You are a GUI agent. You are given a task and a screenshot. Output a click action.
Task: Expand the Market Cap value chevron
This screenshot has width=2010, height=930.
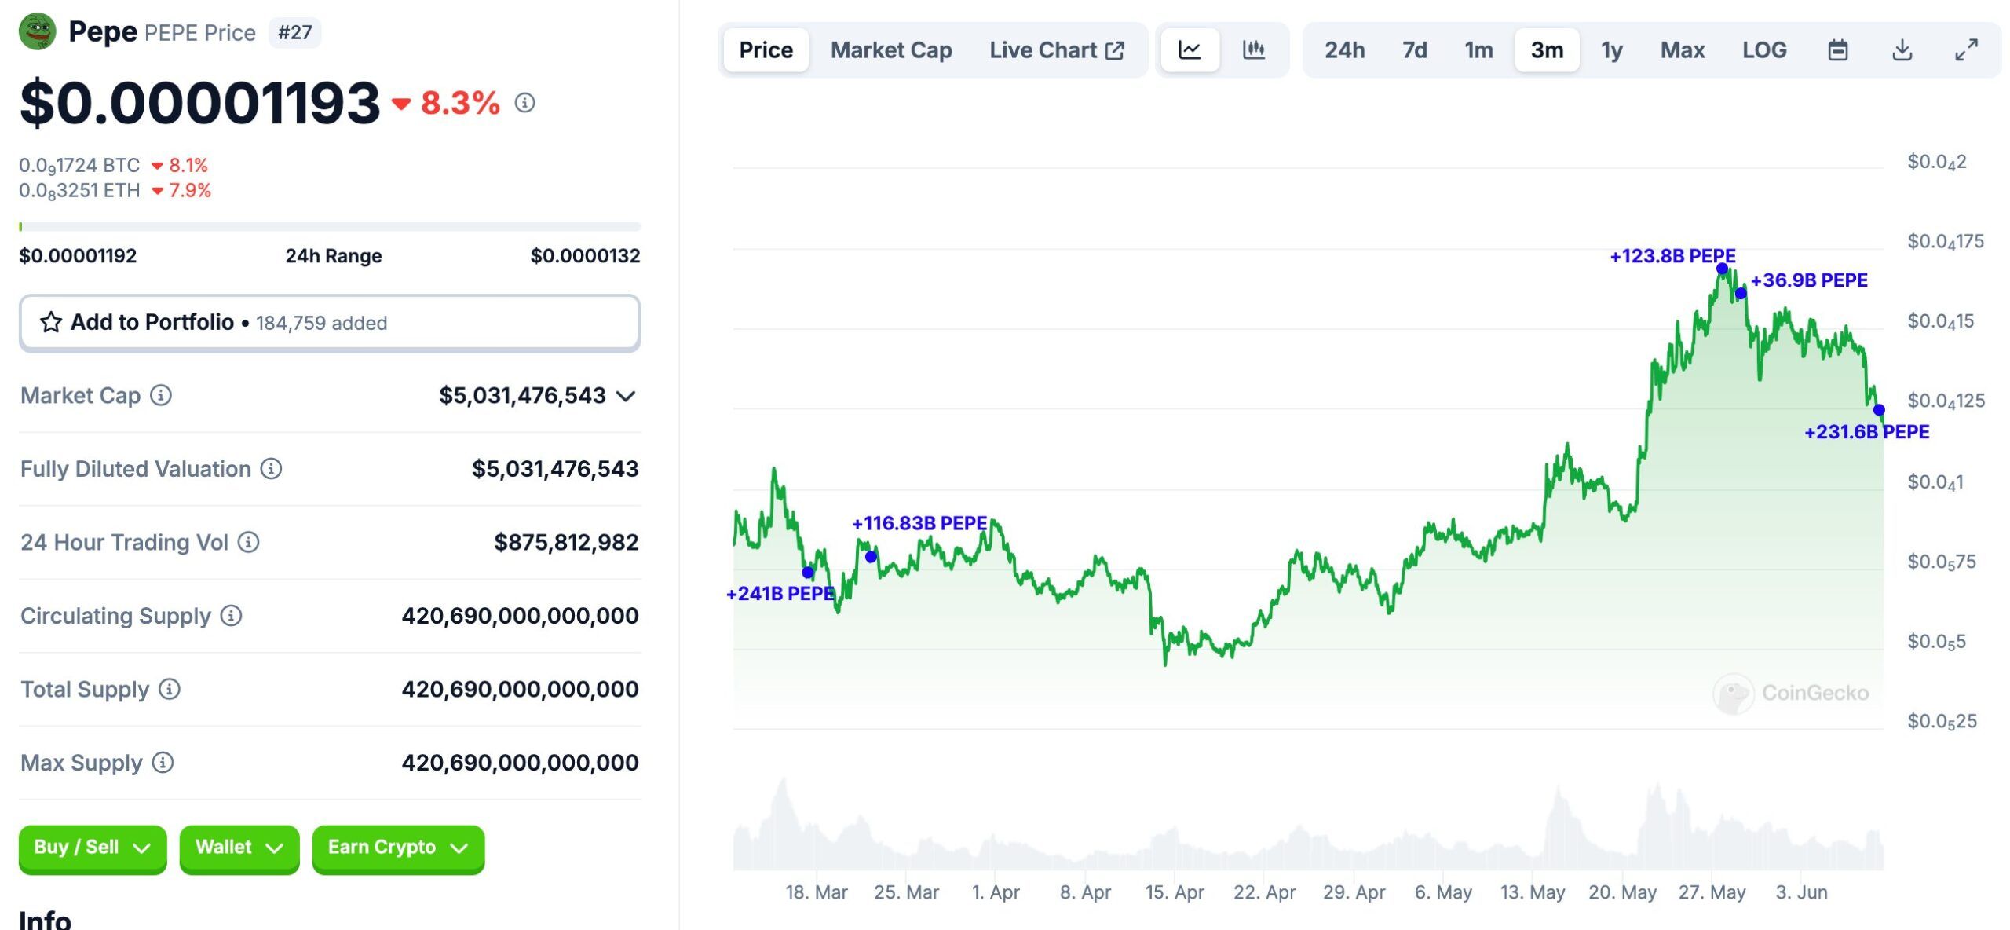626,396
